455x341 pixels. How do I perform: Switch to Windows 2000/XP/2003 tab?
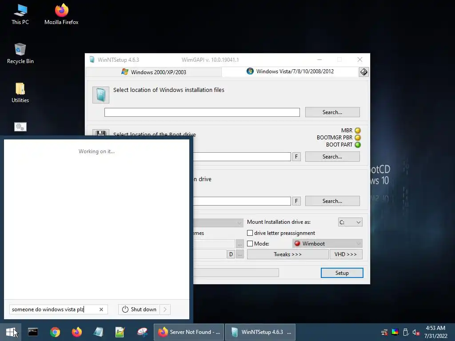pos(154,72)
